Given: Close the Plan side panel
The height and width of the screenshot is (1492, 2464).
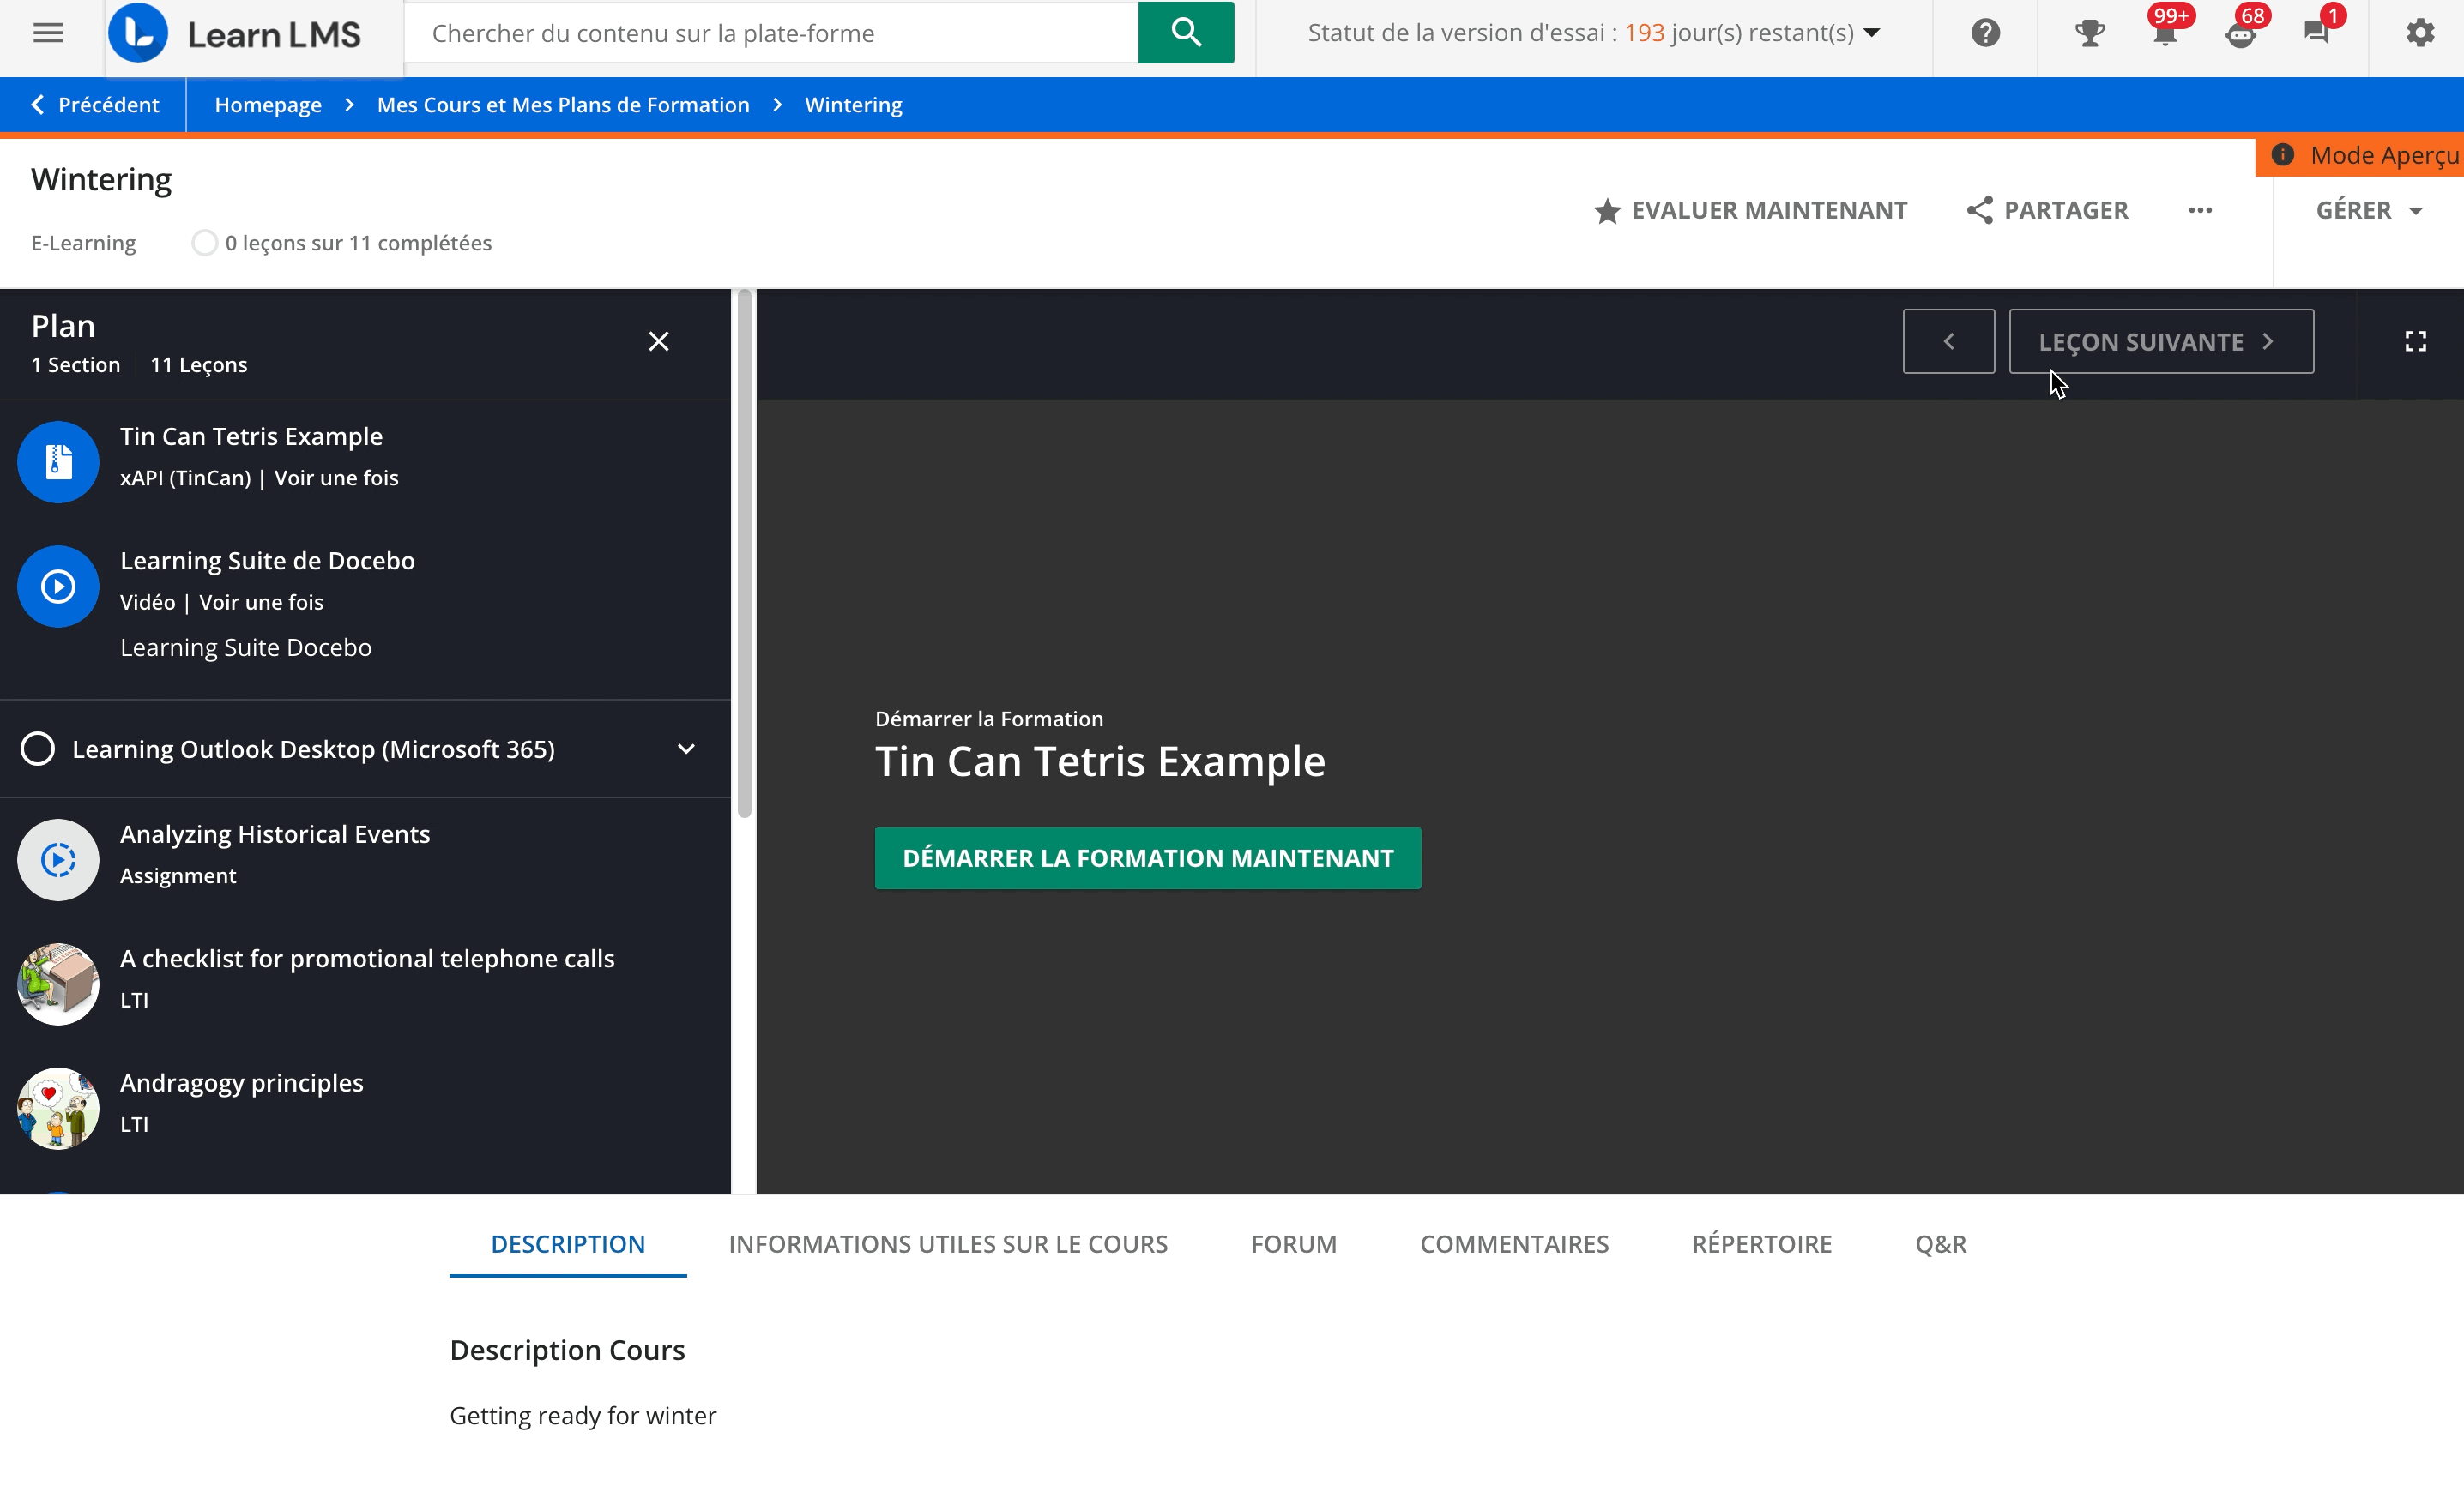Looking at the screenshot, I should point(658,342).
